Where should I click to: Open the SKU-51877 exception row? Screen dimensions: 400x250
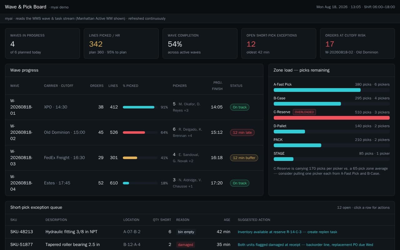(200, 244)
